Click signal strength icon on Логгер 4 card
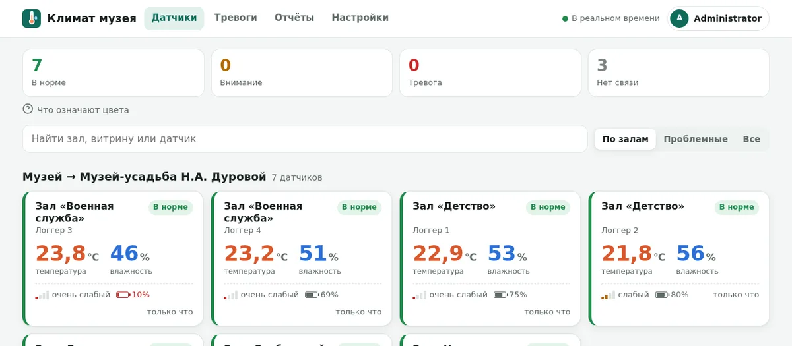The height and width of the screenshot is (346, 792). pos(230,295)
